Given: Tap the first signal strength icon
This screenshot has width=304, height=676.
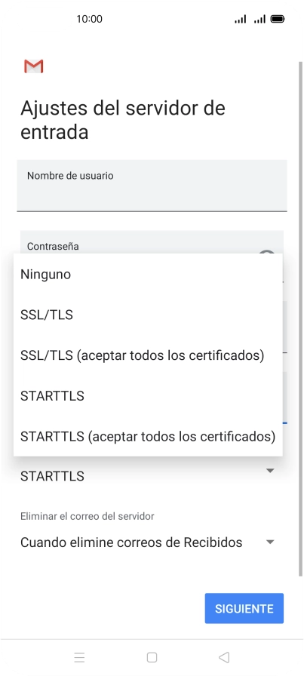Looking at the screenshot, I should (x=240, y=19).
